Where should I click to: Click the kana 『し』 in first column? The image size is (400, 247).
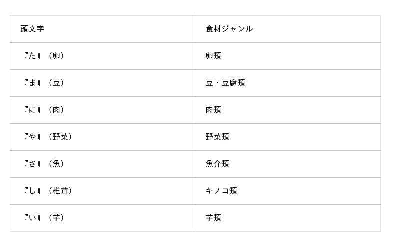click(32, 191)
